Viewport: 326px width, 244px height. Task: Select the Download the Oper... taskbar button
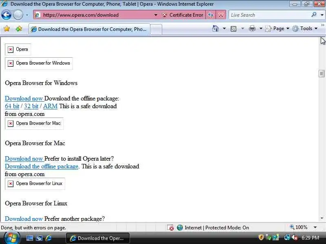[x=98, y=238]
